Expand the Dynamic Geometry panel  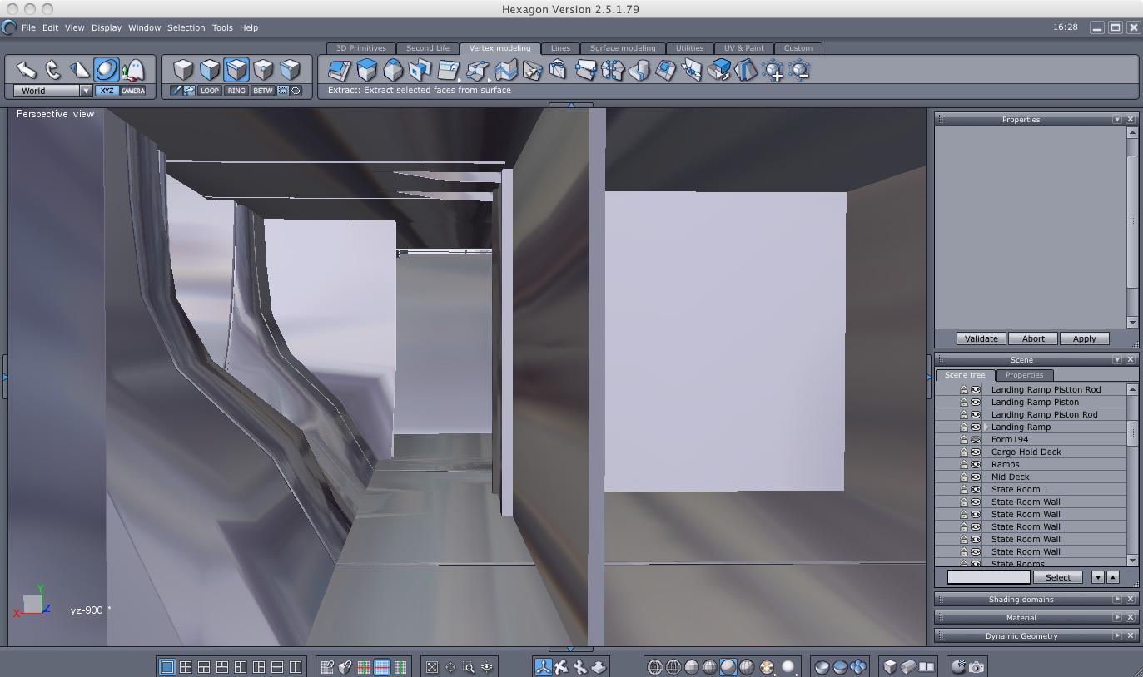click(x=1117, y=636)
